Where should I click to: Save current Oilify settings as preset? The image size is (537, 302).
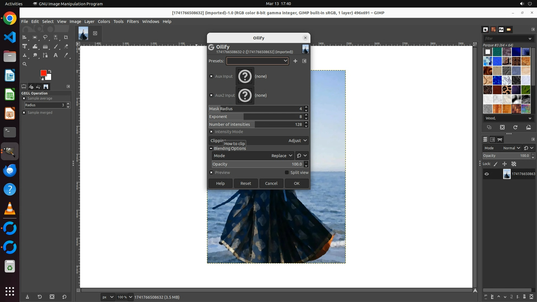tap(295, 61)
